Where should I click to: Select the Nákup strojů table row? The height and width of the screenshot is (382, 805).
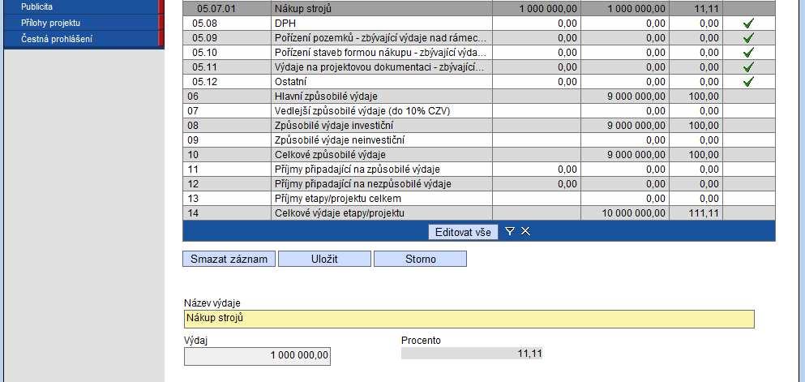(479, 9)
